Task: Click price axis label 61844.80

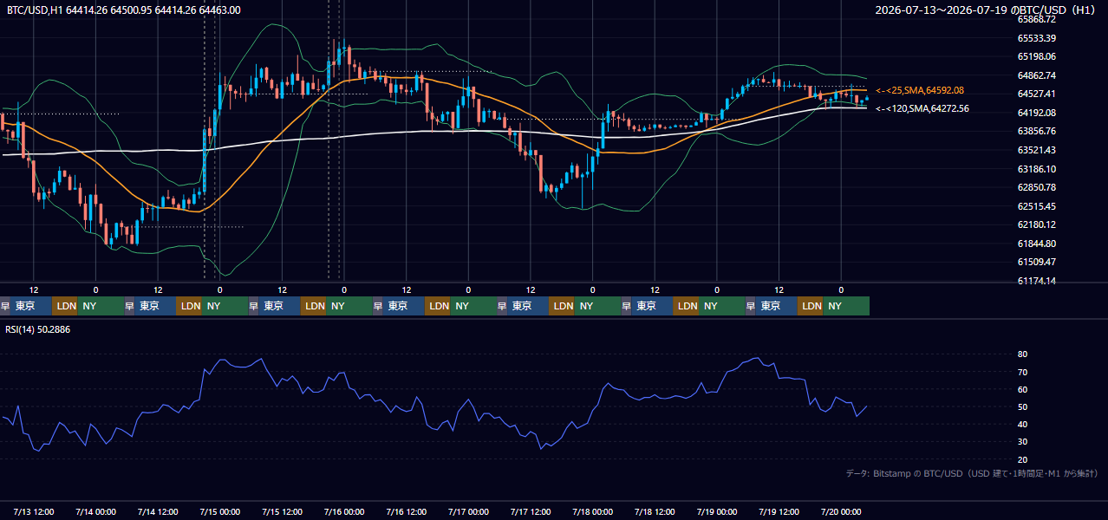Action: coord(1036,244)
